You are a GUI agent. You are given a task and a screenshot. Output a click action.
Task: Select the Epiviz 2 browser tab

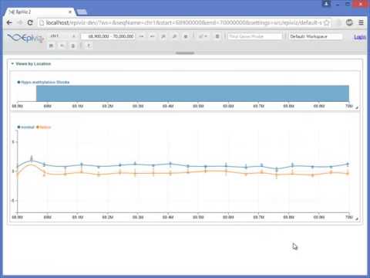tap(40, 12)
